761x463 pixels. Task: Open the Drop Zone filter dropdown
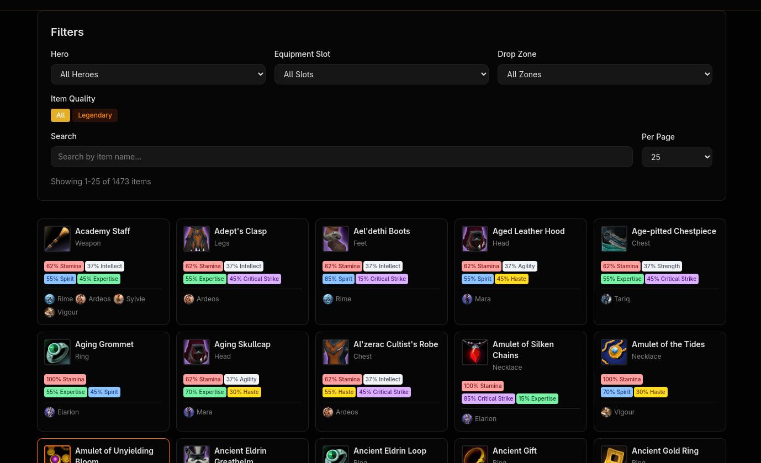605,74
